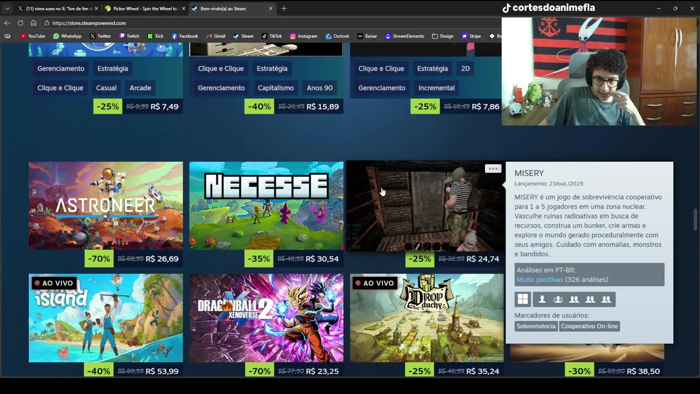Open the Stripe bookmark

471,36
